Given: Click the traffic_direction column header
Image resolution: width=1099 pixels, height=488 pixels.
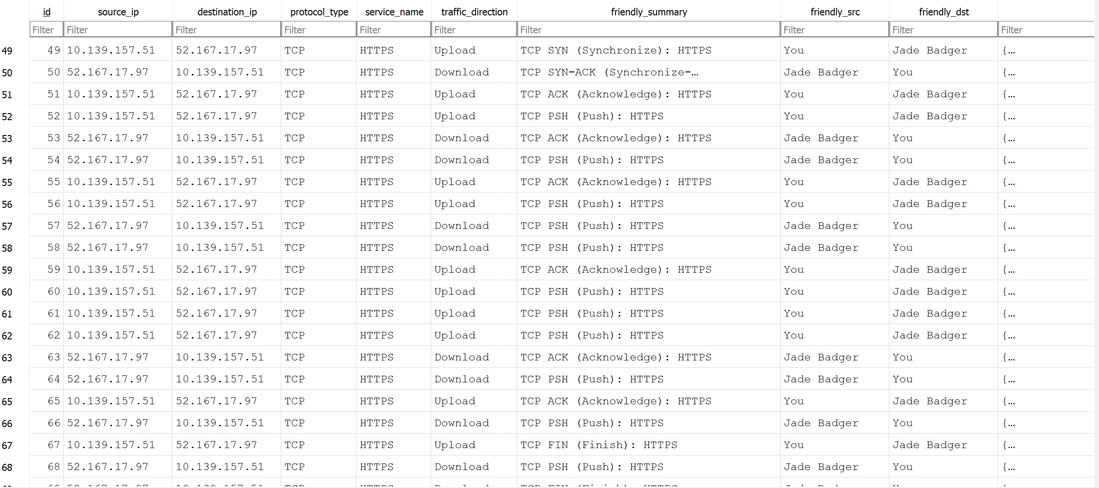Looking at the screenshot, I should point(474,12).
